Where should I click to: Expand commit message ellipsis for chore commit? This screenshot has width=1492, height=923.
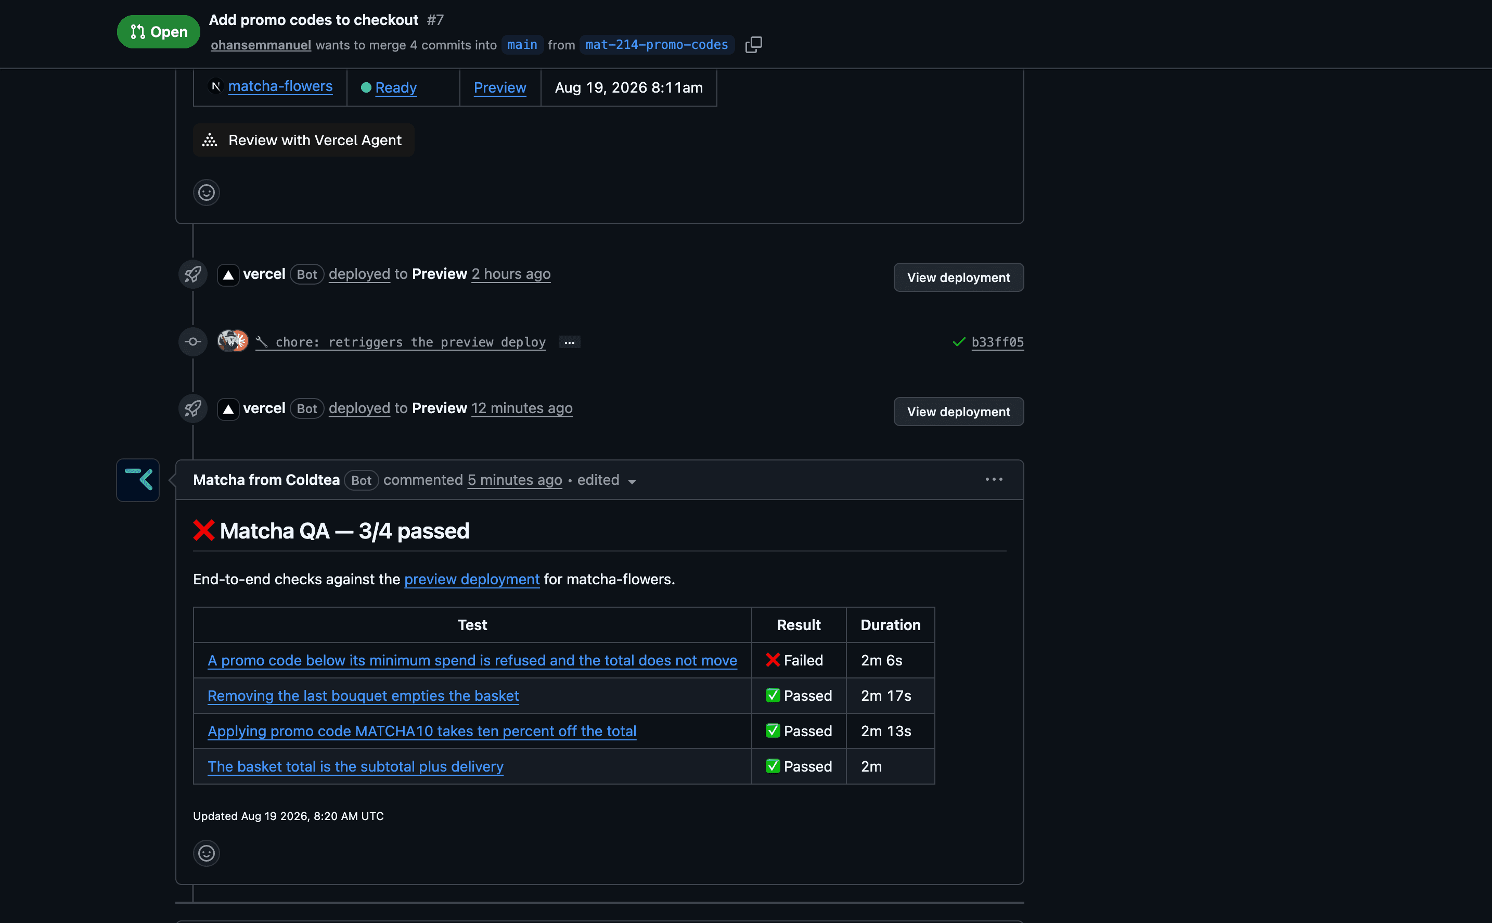[x=569, y=342]
